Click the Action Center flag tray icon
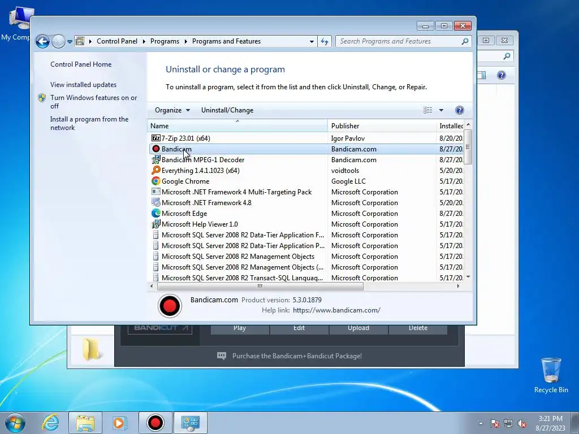Viewport: 579px width, 434px height. [x=494, y=423]
